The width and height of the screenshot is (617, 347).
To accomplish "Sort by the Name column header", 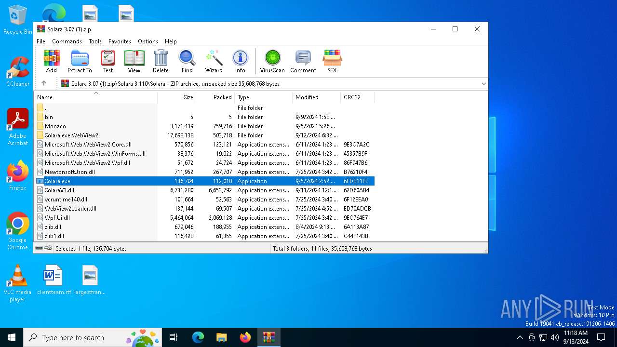I will [96, 97].
